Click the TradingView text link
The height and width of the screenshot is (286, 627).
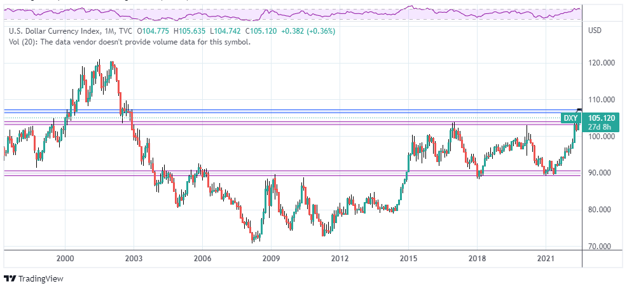(41, 278)
